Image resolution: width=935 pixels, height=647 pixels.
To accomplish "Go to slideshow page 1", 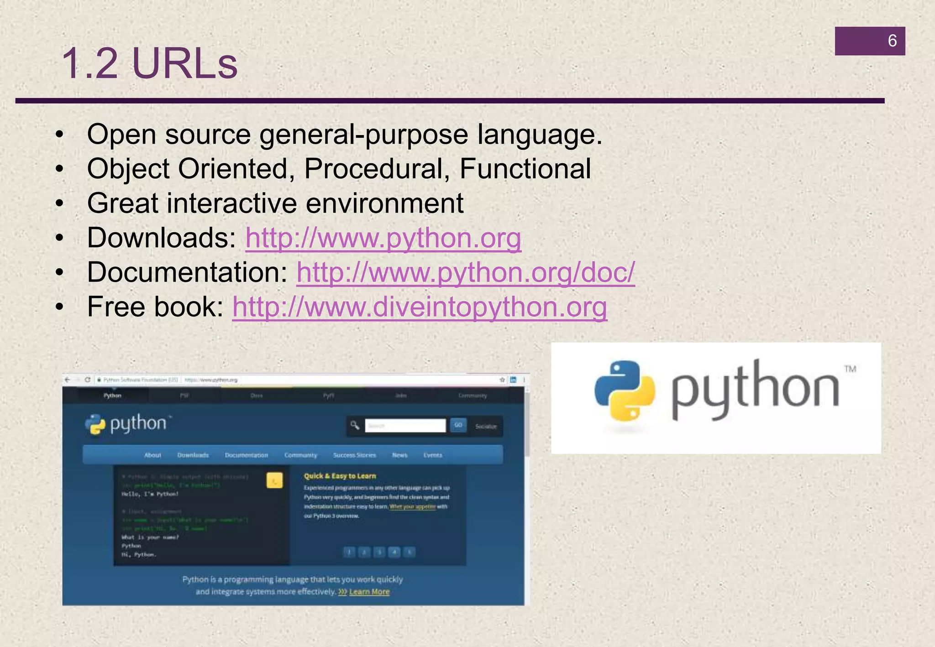I will click(349, 552).
